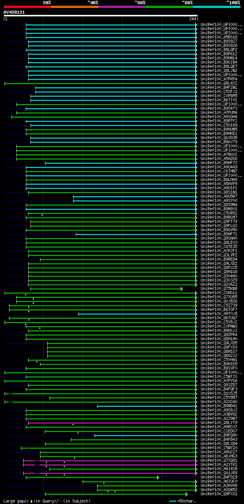Click the UniRef100_C0PNW3 label

[x=219, y=326]
